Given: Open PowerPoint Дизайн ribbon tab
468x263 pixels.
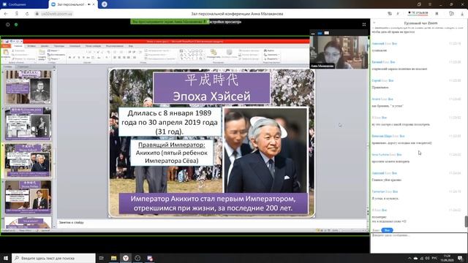Looking at the screenshot, I should pyautogui.click(x=45, y=46).
